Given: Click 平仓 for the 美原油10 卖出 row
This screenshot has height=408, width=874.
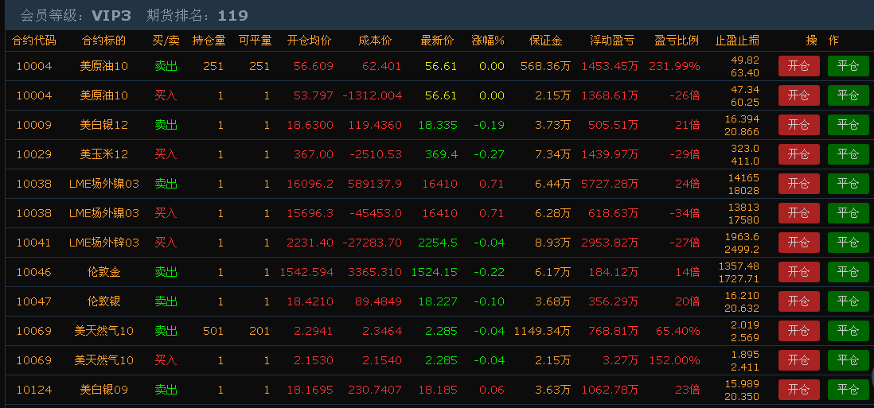Looking at the screenshot, I should 848,66.
